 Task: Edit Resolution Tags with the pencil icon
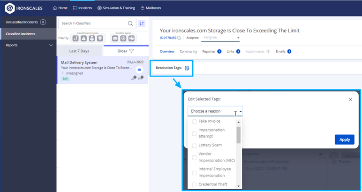[187, 68]
